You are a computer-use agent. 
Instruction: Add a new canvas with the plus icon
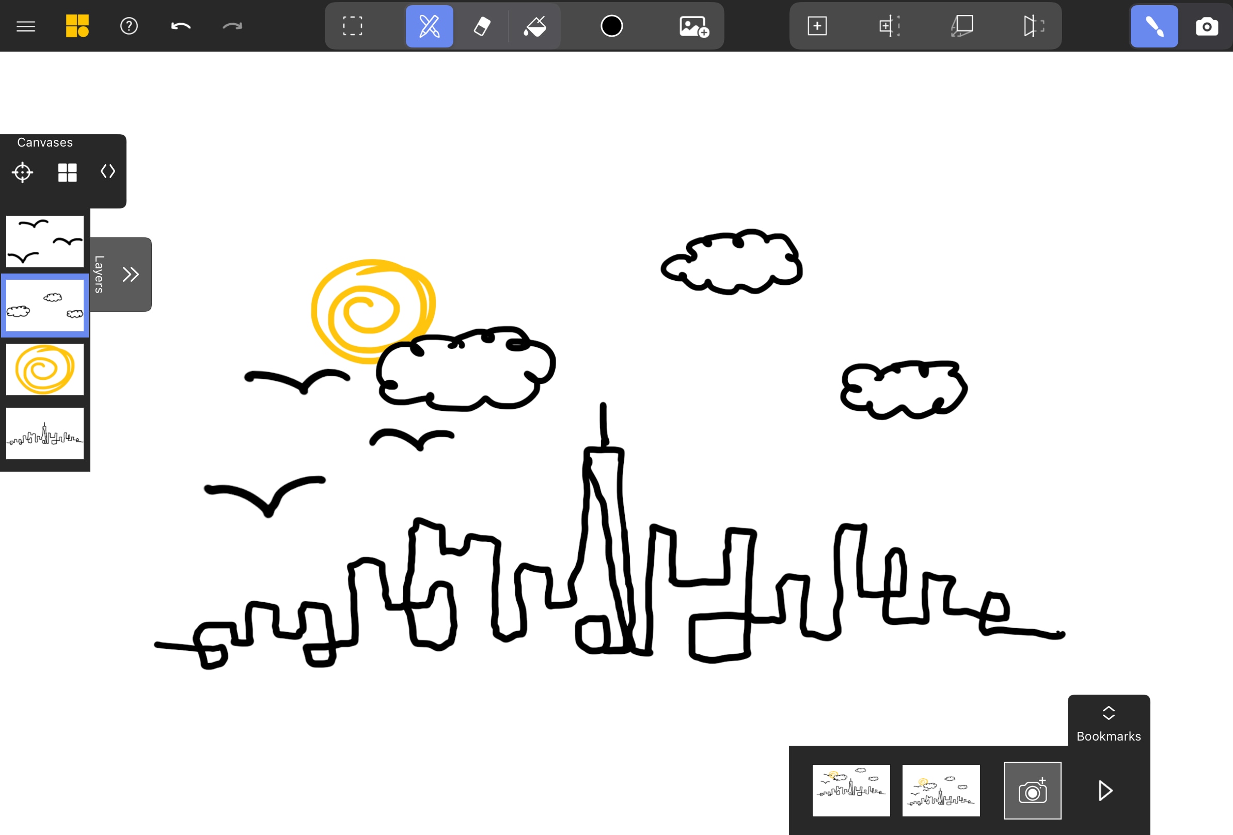click(x=817, y=26)
